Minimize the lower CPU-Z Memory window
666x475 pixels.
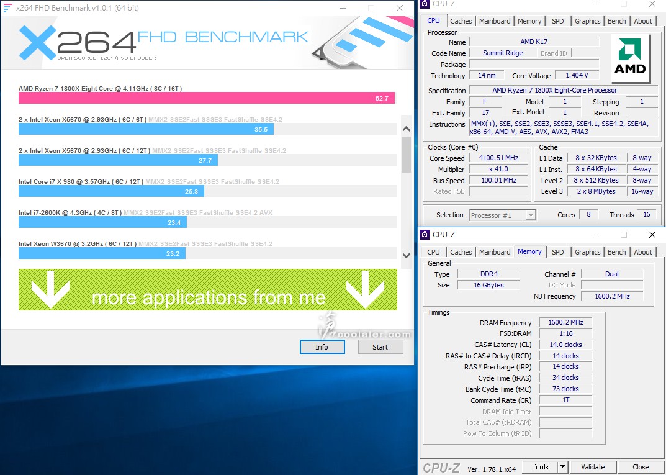(596, 235)
